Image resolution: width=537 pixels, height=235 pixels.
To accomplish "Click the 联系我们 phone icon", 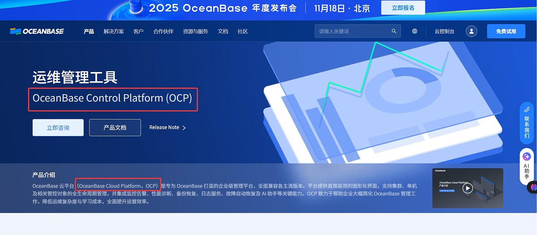I will point(526,110).
